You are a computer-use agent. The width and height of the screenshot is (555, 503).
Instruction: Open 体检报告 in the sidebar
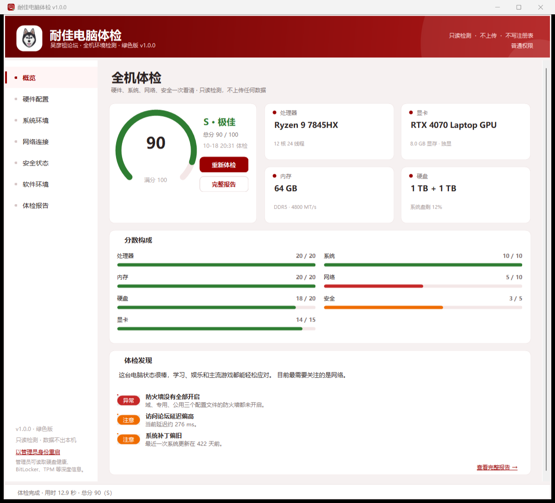point(51,205)
